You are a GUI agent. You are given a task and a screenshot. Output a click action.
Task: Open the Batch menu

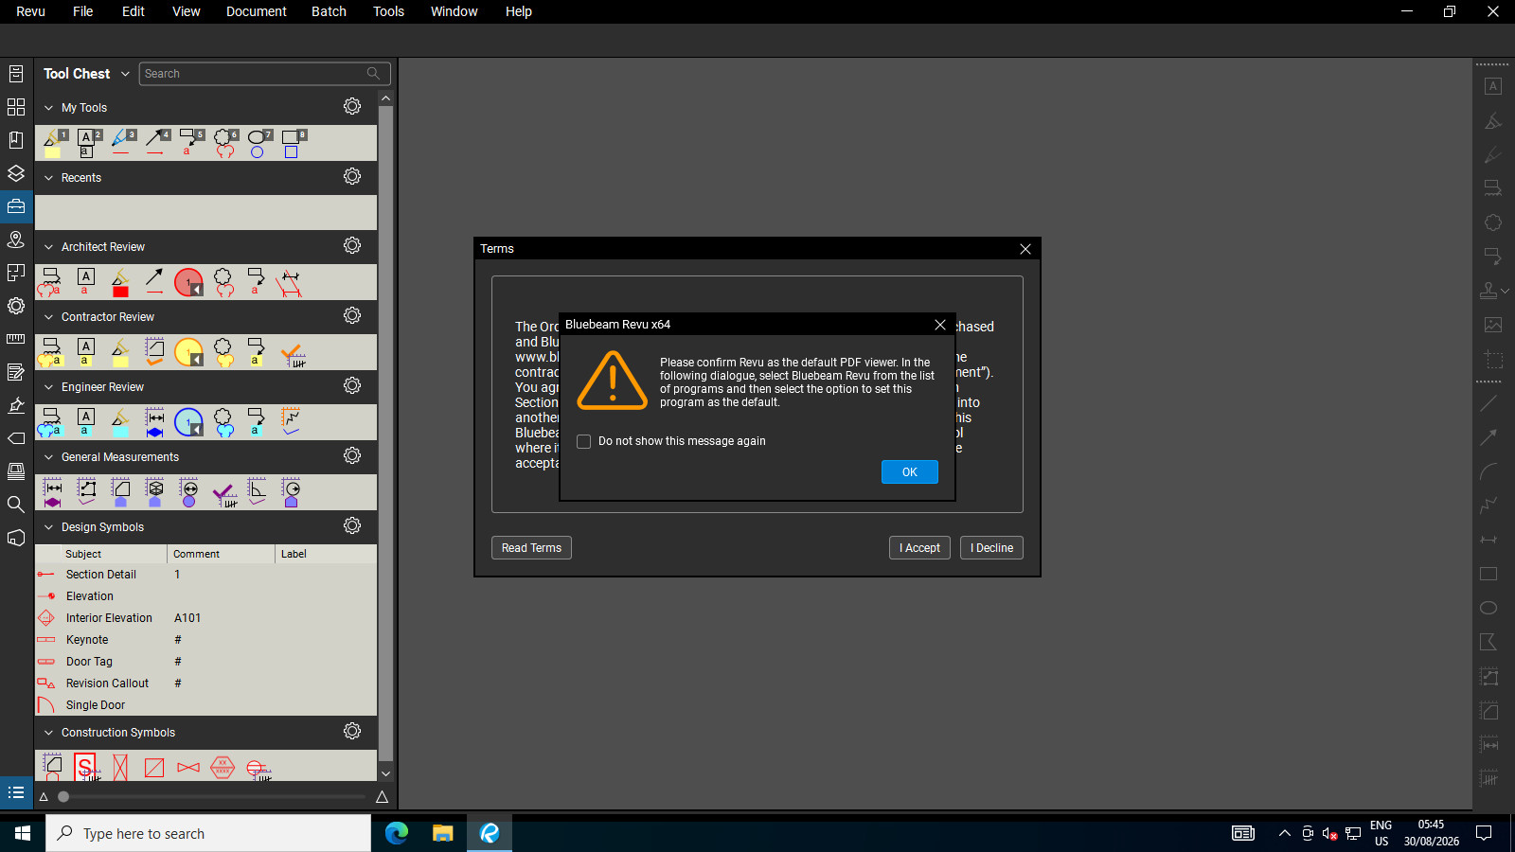[329, 11]
